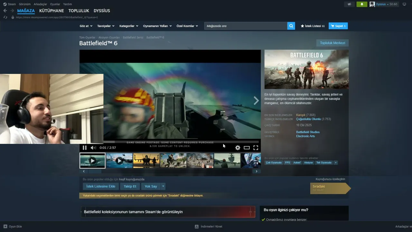
Task: Open the DYSSIUS profile tab
Action: tap(102, 11)
